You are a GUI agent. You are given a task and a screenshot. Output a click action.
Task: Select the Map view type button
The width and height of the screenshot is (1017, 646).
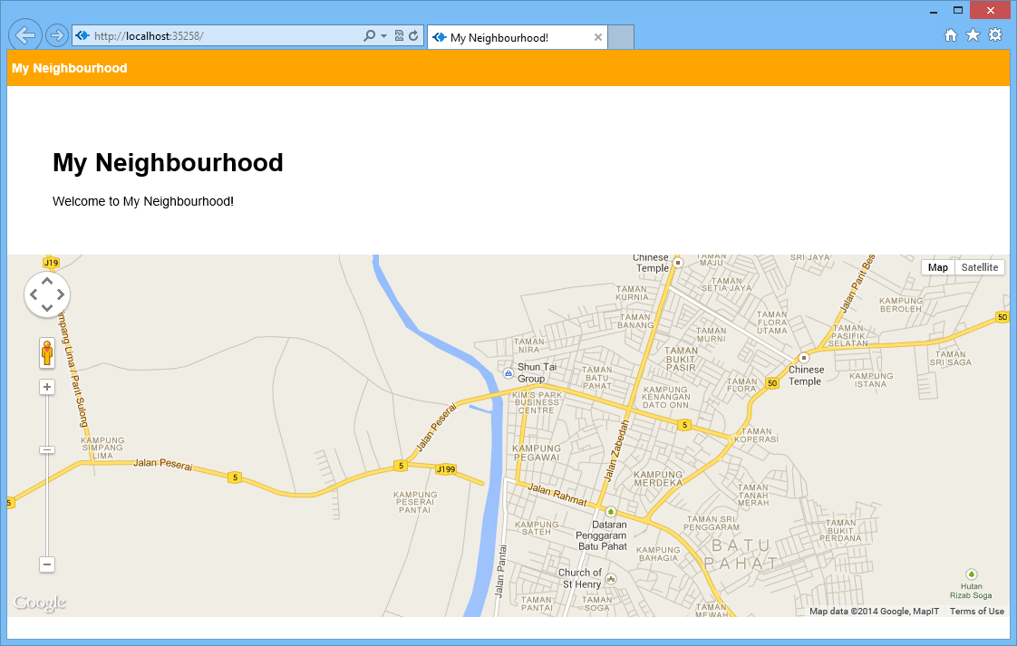pos(938,267)
